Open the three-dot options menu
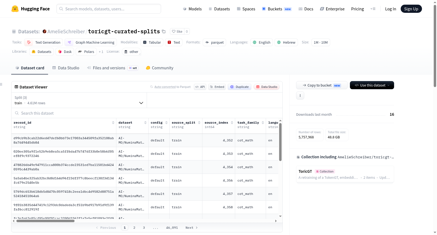 point(300,96)
